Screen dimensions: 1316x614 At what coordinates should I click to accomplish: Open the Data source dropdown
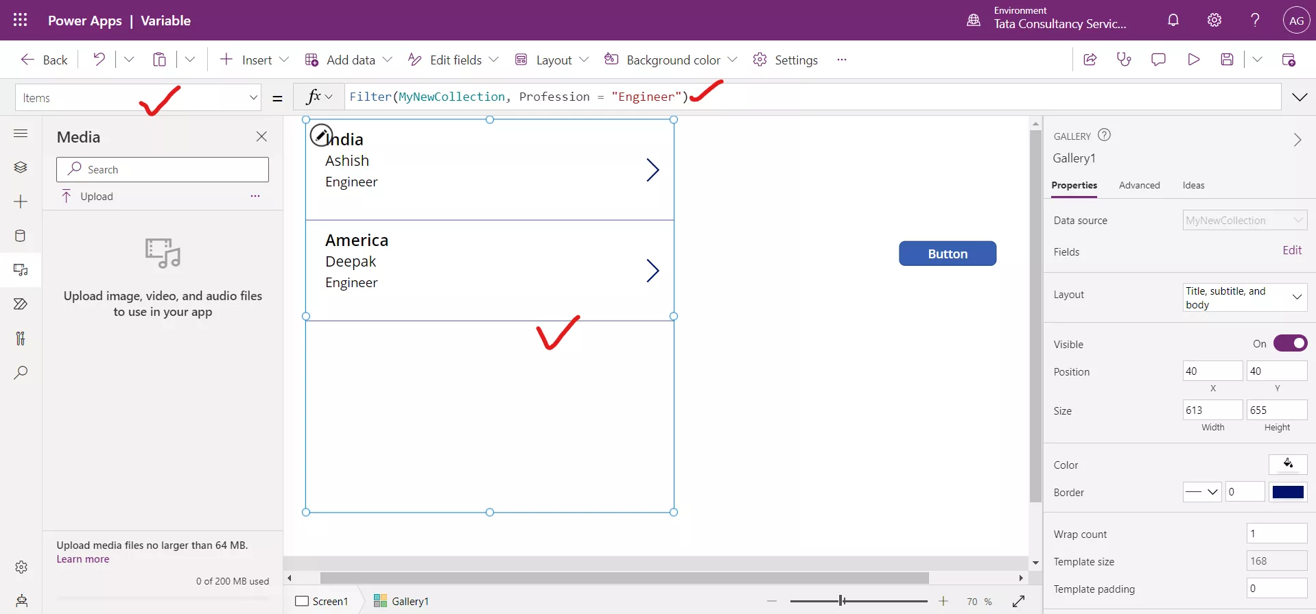[1245, 220]
